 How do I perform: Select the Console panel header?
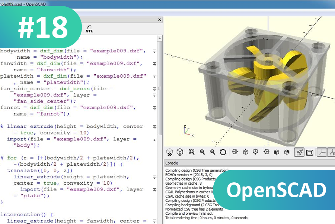pos(172,163)
